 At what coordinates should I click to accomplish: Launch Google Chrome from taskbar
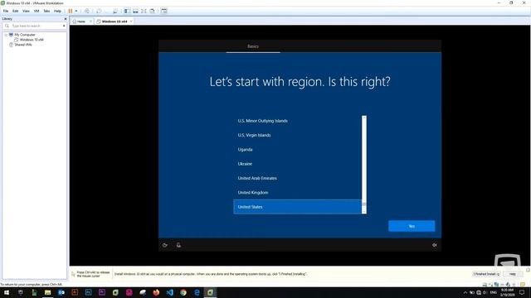(x=183, y=292)
